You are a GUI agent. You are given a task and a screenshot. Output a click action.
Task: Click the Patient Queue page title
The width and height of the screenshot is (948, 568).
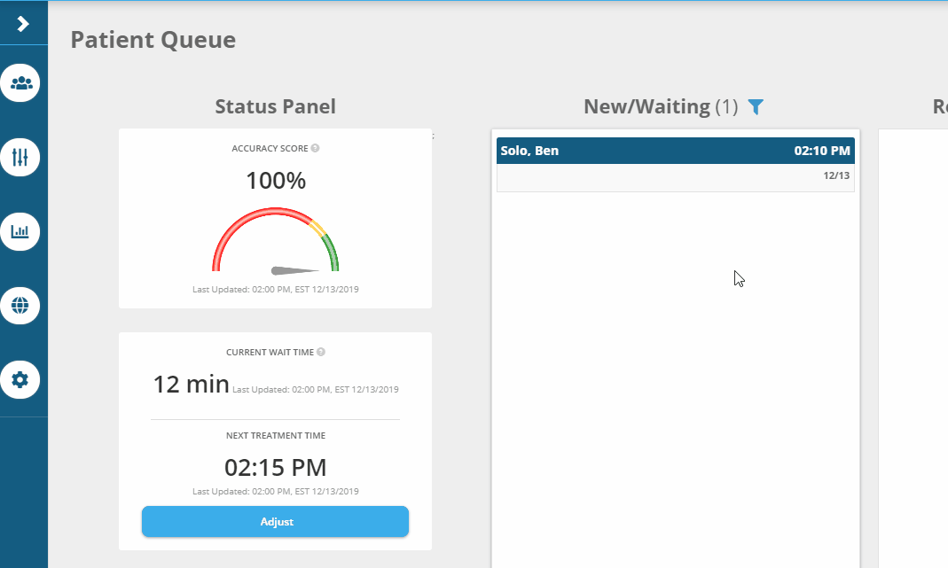tap(153, 40)
